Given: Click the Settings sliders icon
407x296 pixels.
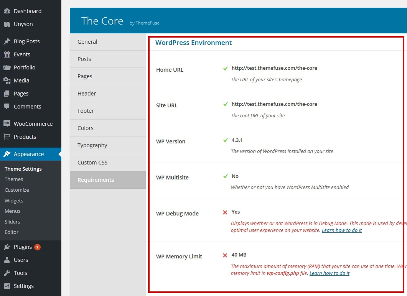Looking at the screenshot, I should (7, 286).
